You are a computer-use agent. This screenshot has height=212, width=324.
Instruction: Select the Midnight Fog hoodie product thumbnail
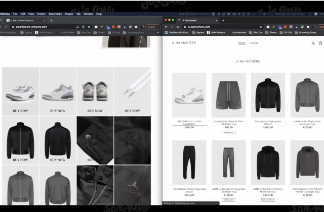click(x=307, y=163)
